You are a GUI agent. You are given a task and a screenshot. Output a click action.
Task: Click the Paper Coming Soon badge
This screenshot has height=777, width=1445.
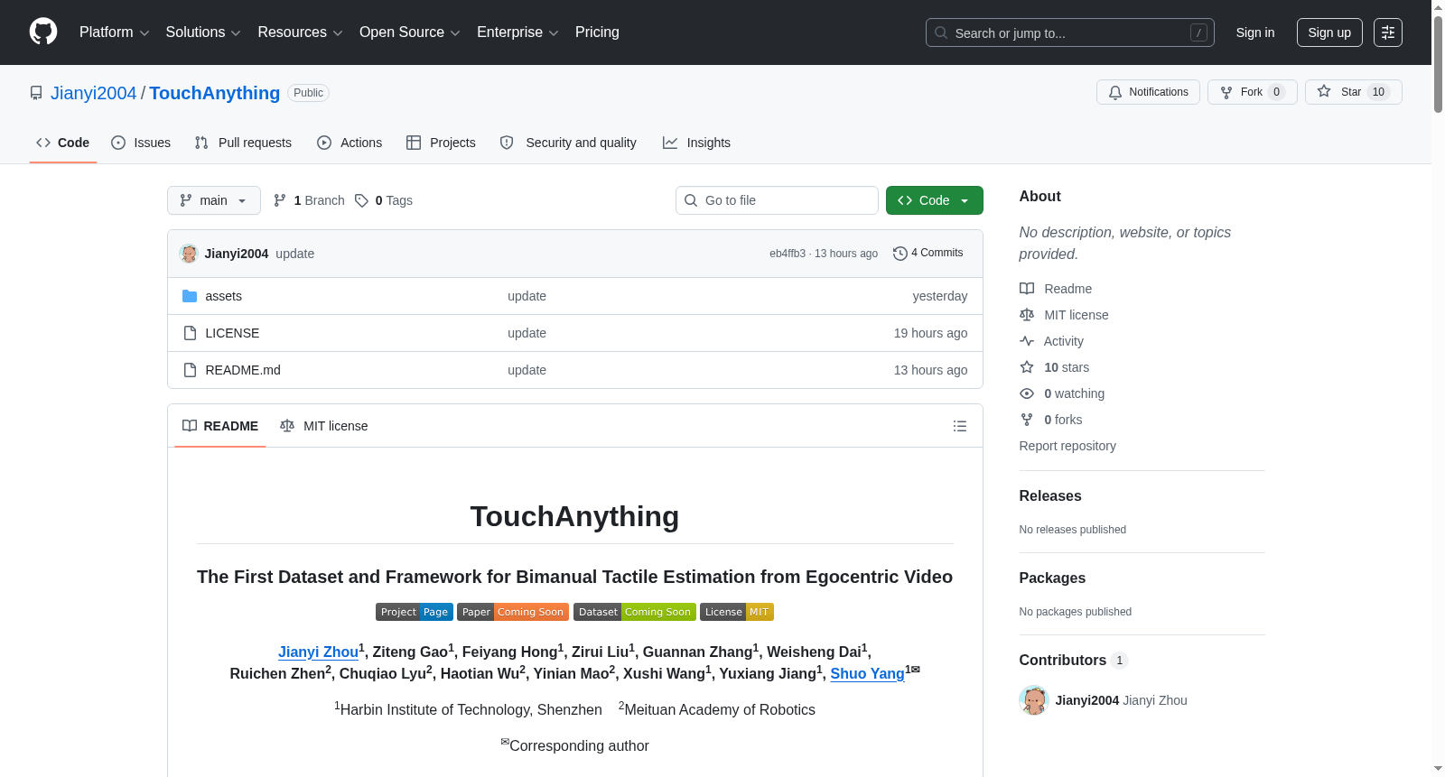pyautogui.click(x=513, y=612)
